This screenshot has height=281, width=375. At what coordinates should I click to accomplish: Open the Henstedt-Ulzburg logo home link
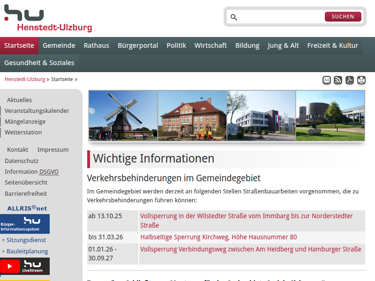(48, 19)
